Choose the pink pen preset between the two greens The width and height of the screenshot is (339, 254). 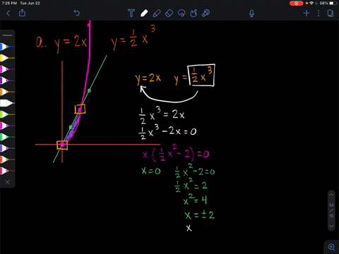pos(7,126)
